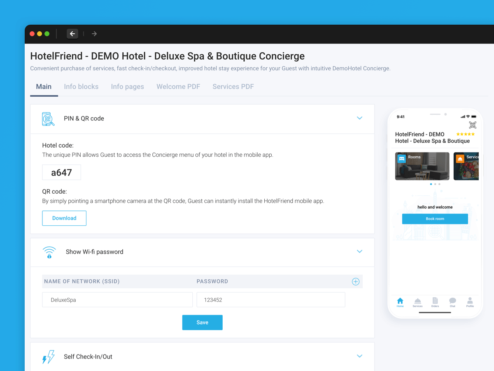This screenshot has height=371, width=494.
Task: Click the Hotel code: label
Action: tap(58, 145)
